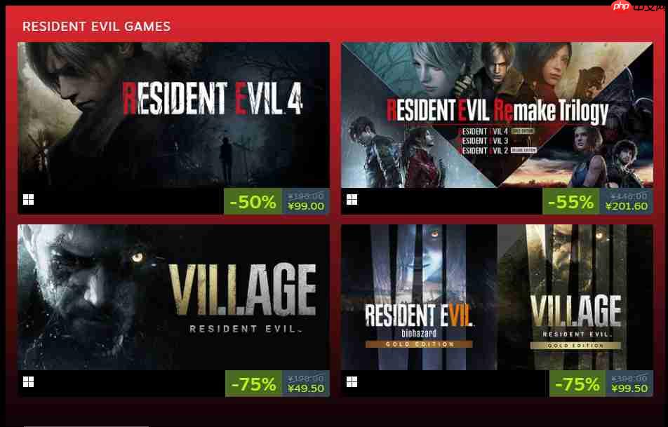Click the Windows icon under Remake Trilogy

[352, 200]
